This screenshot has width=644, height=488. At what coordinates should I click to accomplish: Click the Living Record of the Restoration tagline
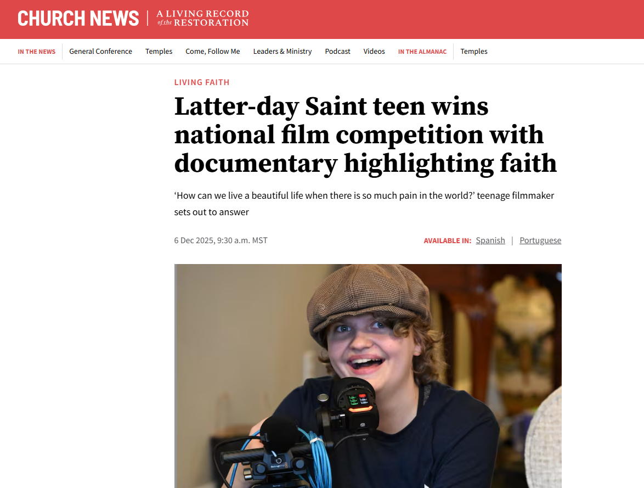coord(202,19)
